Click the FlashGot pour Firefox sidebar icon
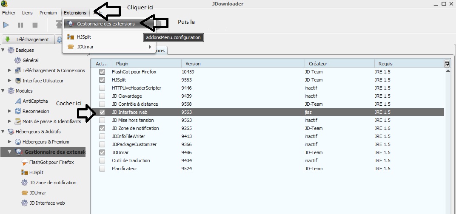This screenshot has height=214, width=456. tap(25, 162)
